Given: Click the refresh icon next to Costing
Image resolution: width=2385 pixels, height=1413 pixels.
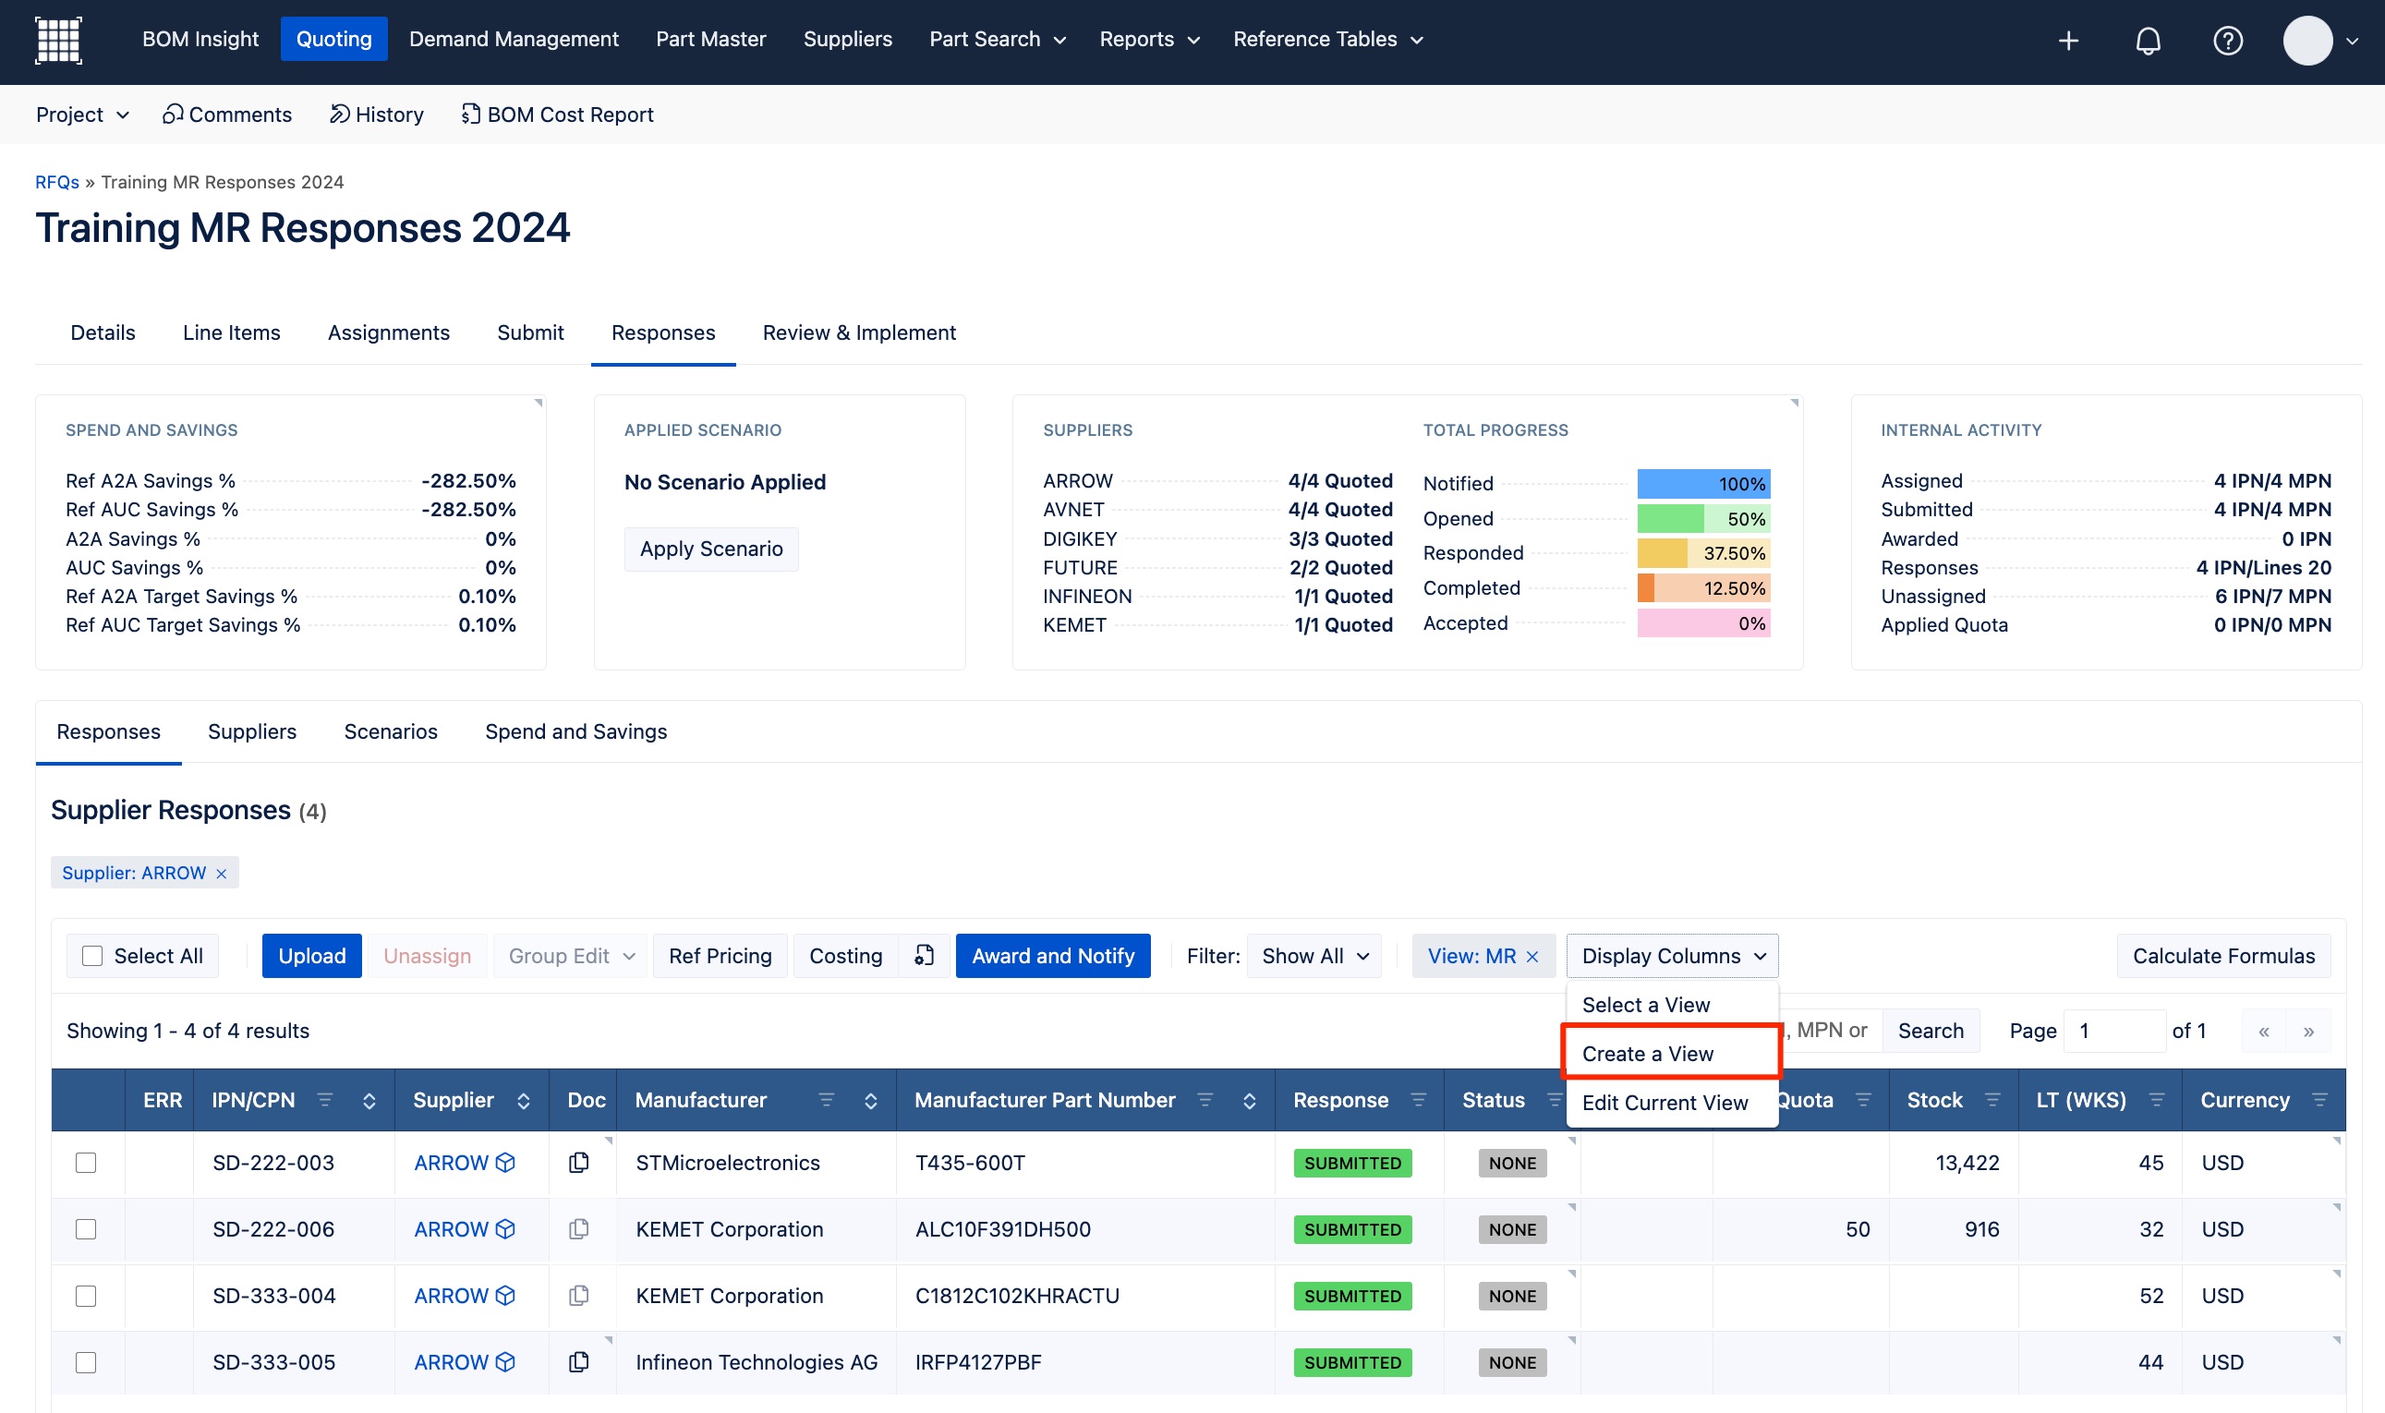Looking at the screenshot, I should [x=924, y=955].
